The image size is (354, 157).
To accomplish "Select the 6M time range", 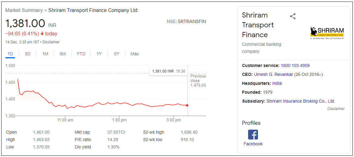I will point(63,54).
